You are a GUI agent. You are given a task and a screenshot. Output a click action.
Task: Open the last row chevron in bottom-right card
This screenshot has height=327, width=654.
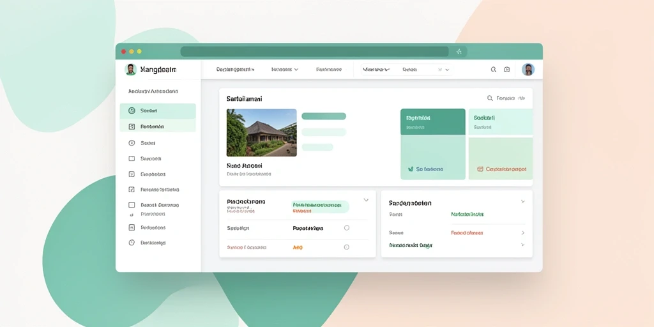coord(522,245)
